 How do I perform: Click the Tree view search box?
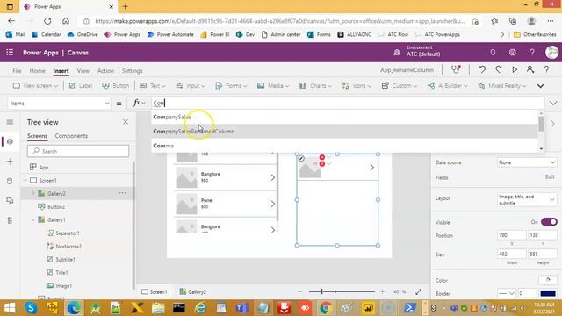tap(78, 151)
